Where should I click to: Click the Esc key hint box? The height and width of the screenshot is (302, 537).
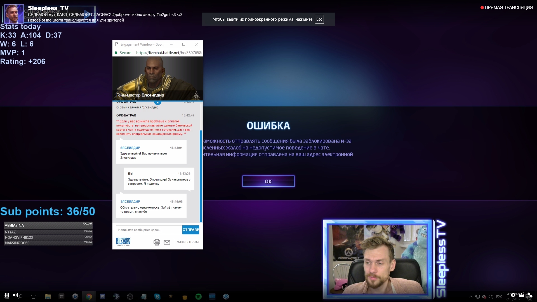[319, 19]
